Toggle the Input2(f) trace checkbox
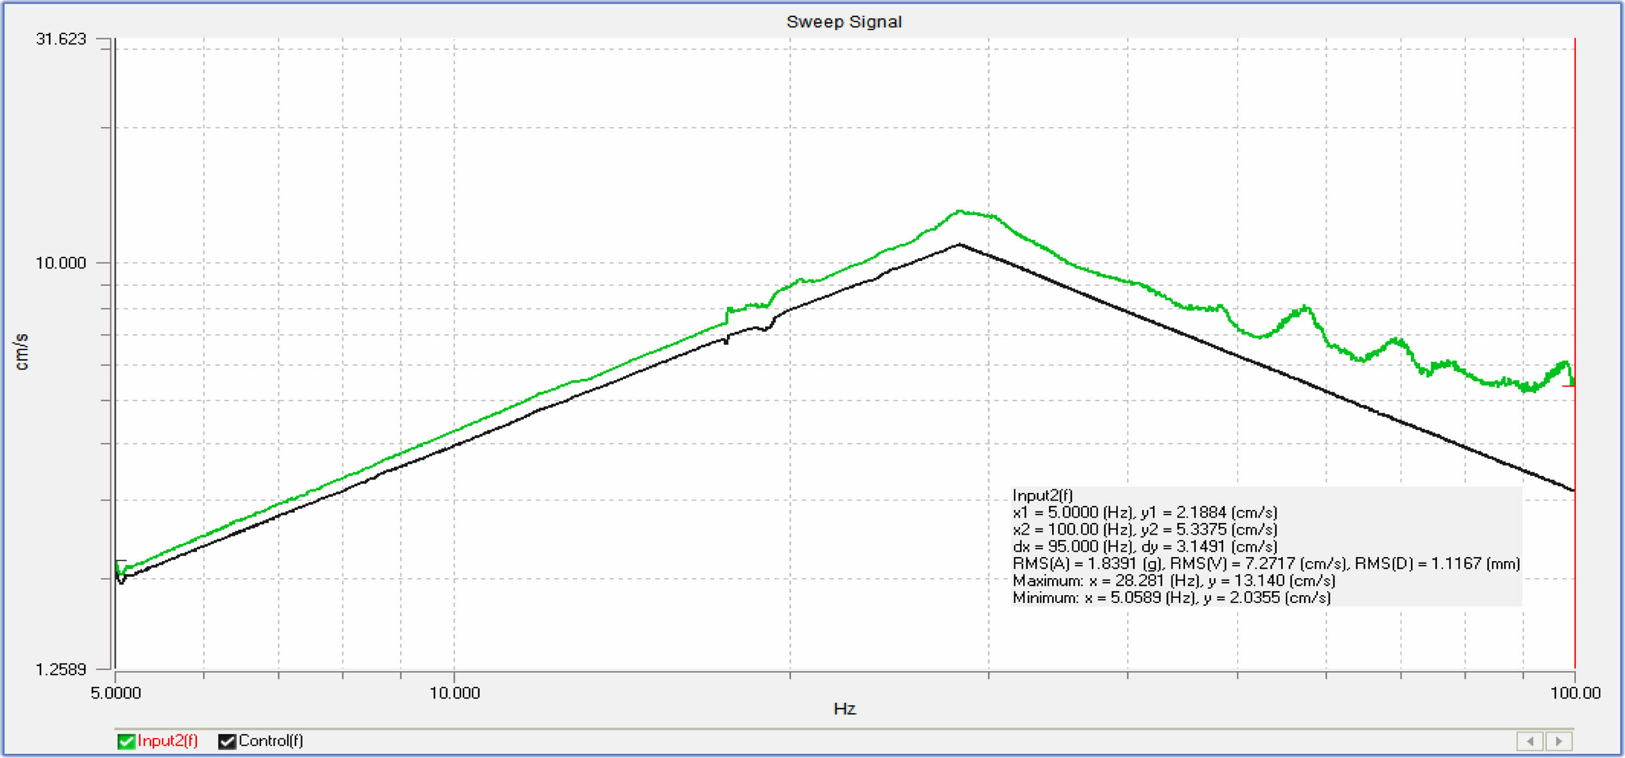This screenshot has height=758, width=1625. click(126, 741)
